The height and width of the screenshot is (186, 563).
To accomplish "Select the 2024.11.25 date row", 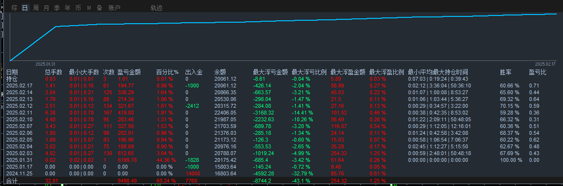I will tap(19, 174).
